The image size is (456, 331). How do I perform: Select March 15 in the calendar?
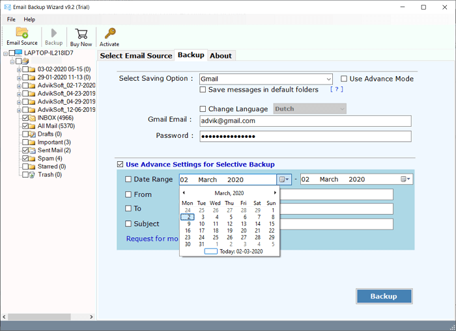[x=272, y=224]
